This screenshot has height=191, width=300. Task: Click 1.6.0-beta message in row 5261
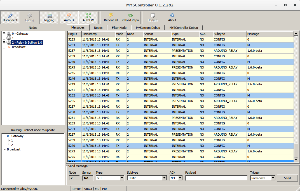click(x=254, y=118)
